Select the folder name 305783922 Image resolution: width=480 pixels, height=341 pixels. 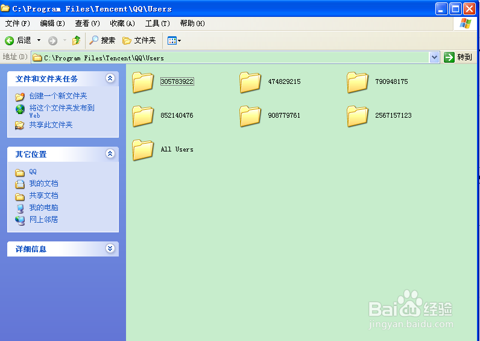[177, 81]
